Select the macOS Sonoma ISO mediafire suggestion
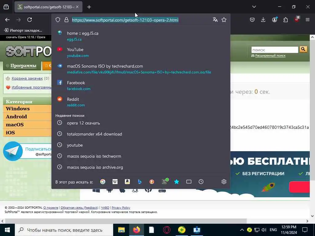The image size is (315, 236). coord(141,69)
